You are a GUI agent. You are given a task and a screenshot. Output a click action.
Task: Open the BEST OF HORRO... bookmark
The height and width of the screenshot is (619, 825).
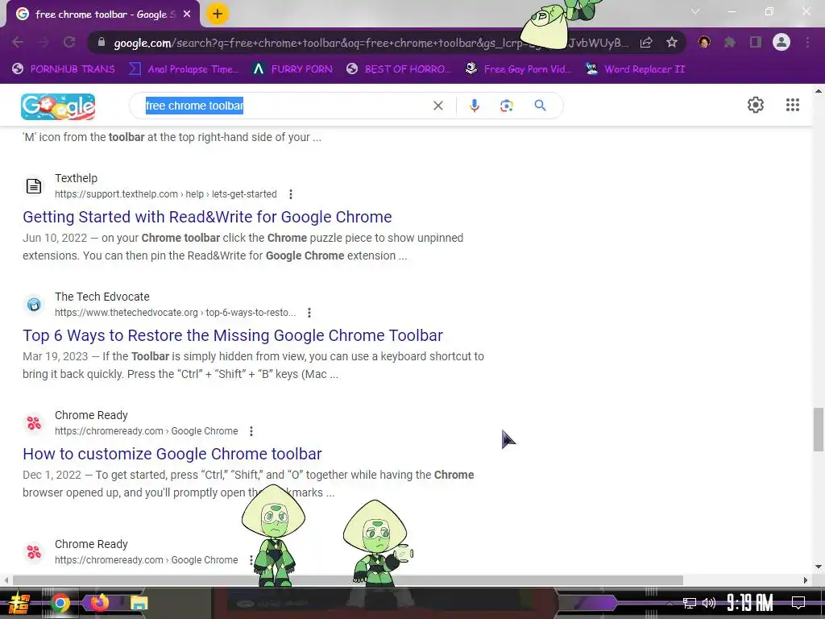click(399, 69)
